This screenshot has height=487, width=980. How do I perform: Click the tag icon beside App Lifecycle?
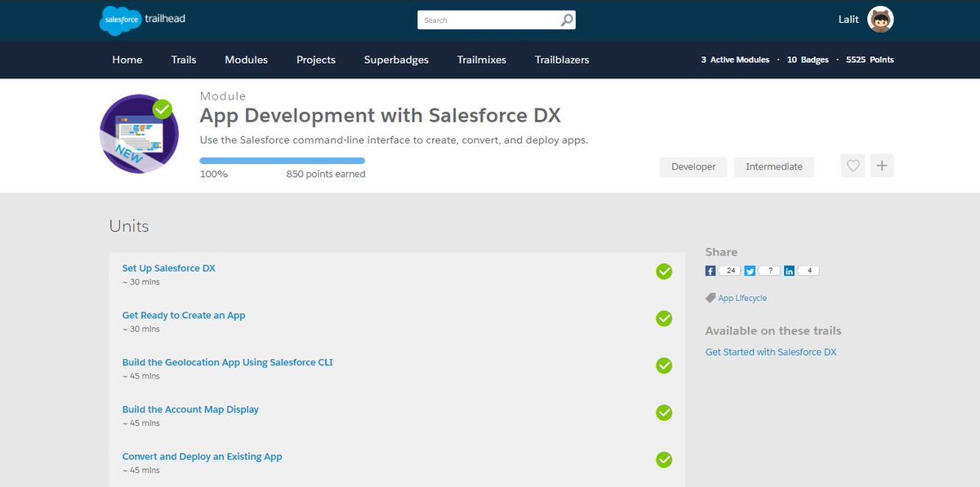[x=710, y=299]
